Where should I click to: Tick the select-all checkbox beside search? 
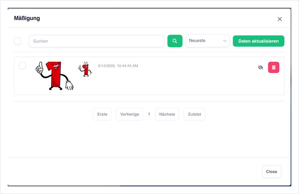(x=18, y=41)
